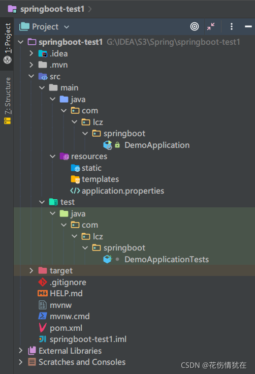255x374 pixels.
Task: Expand the .idea folder
Action: 31,53
